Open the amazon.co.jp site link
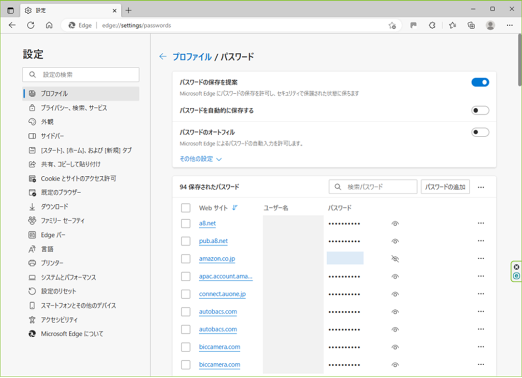Screen dimensions: 522x378 click(x=217, y=259)
